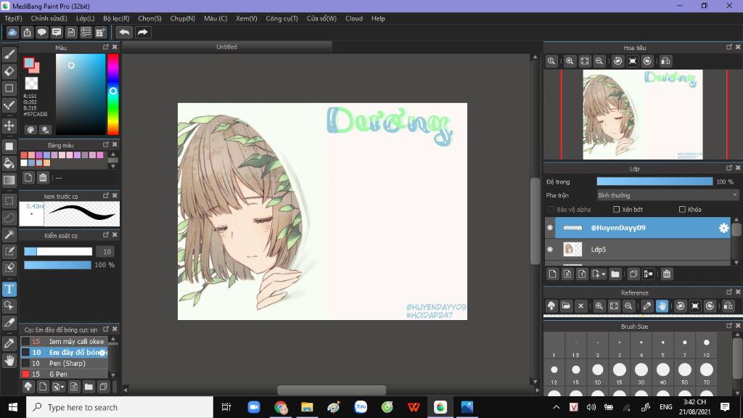
Task: Enable the Xén bớt clipping checkbox
Action: click(617, 210)
